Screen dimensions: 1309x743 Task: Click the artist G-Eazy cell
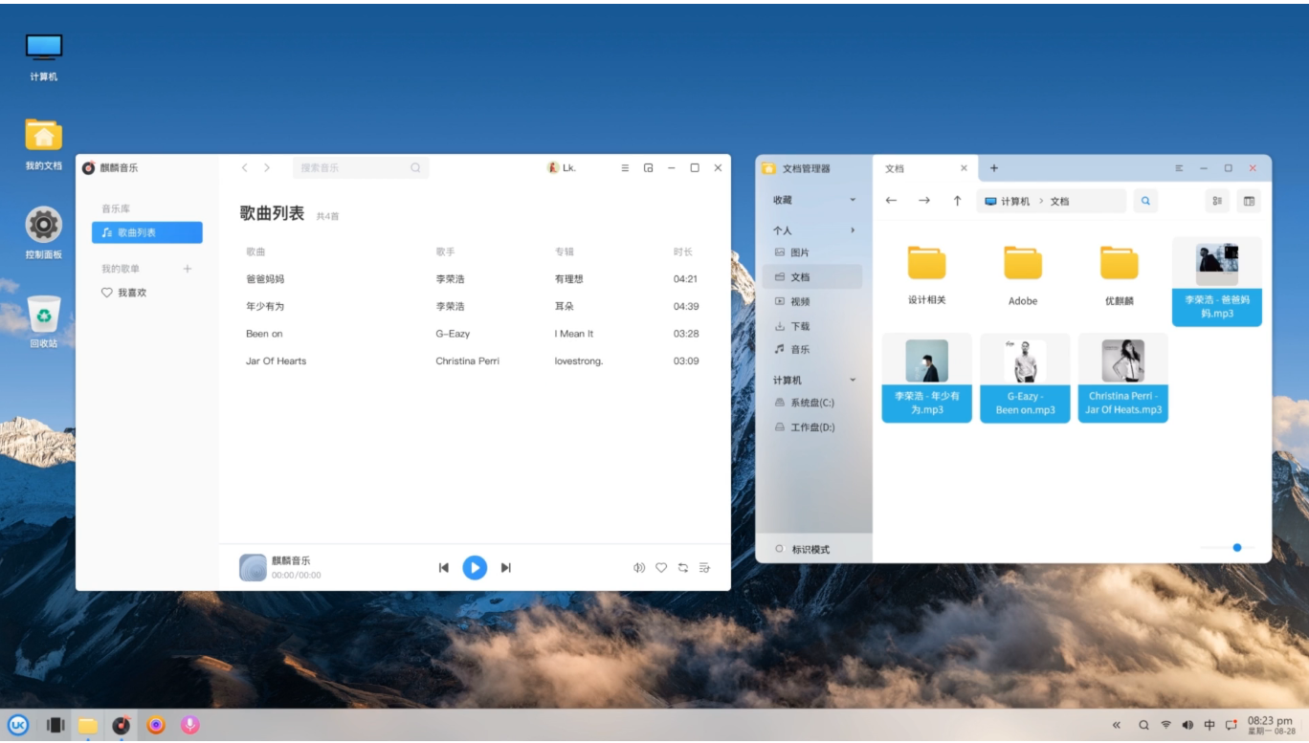(453, 334)
